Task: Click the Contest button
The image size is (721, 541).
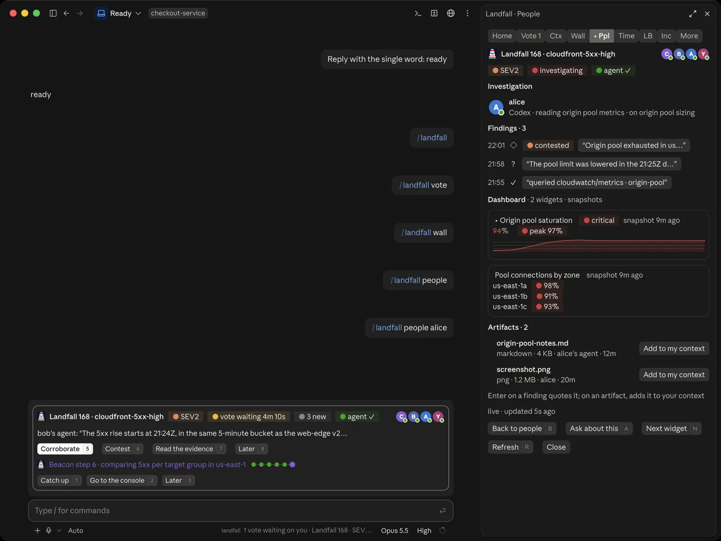Action: [x=122, y=449]
